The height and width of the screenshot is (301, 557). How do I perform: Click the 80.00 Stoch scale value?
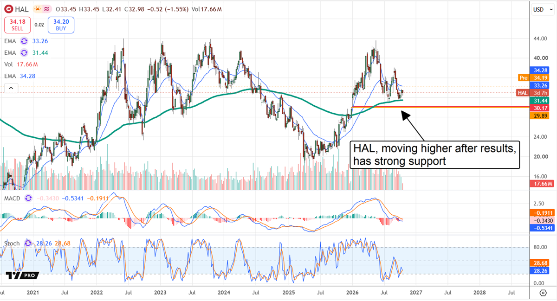click(x=540, y=247)
